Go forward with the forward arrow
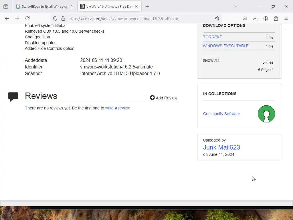 point(17,18)
